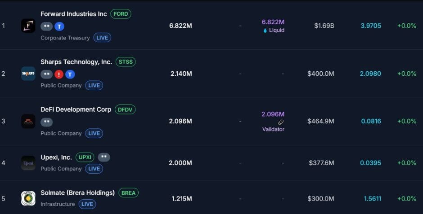423x214 pixels.
Task: Click the DFDV ticker tag
Action: [x=125, y=109]
